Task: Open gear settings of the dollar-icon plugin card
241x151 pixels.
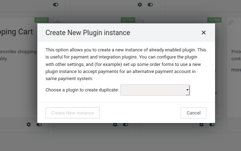Action: (x=201, y=124)
